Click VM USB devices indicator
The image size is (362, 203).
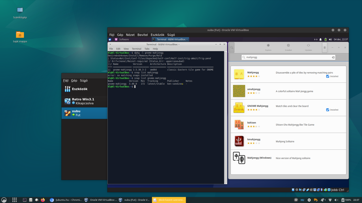tap(308, 190)
